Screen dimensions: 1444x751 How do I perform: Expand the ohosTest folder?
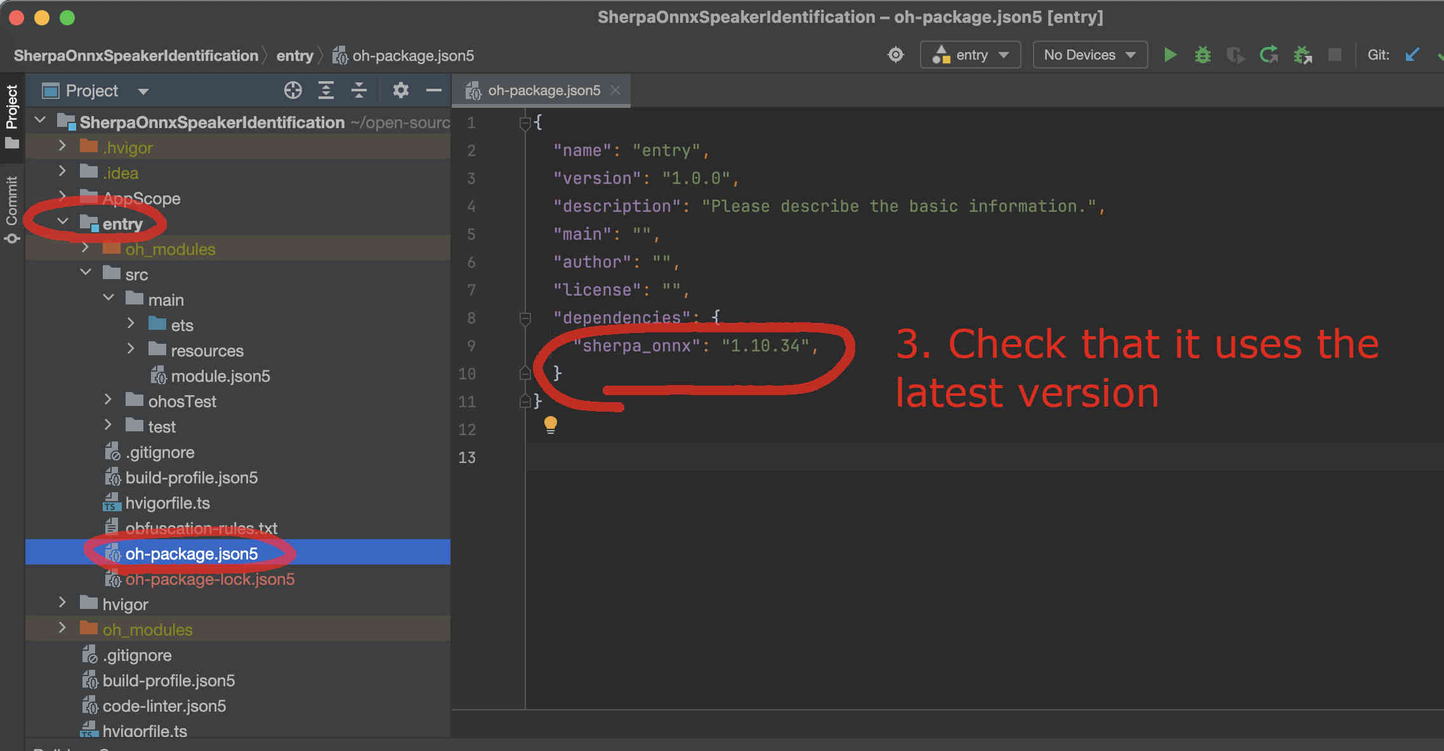[x=108, y=400]
